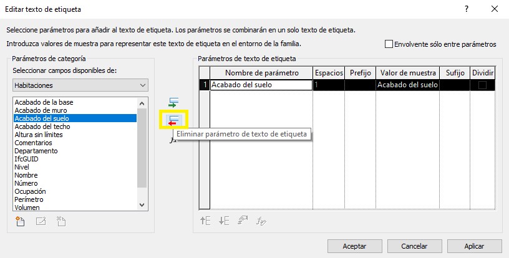
Task: Click the edit parameter icon below list
Action: (x=41, y=221)
